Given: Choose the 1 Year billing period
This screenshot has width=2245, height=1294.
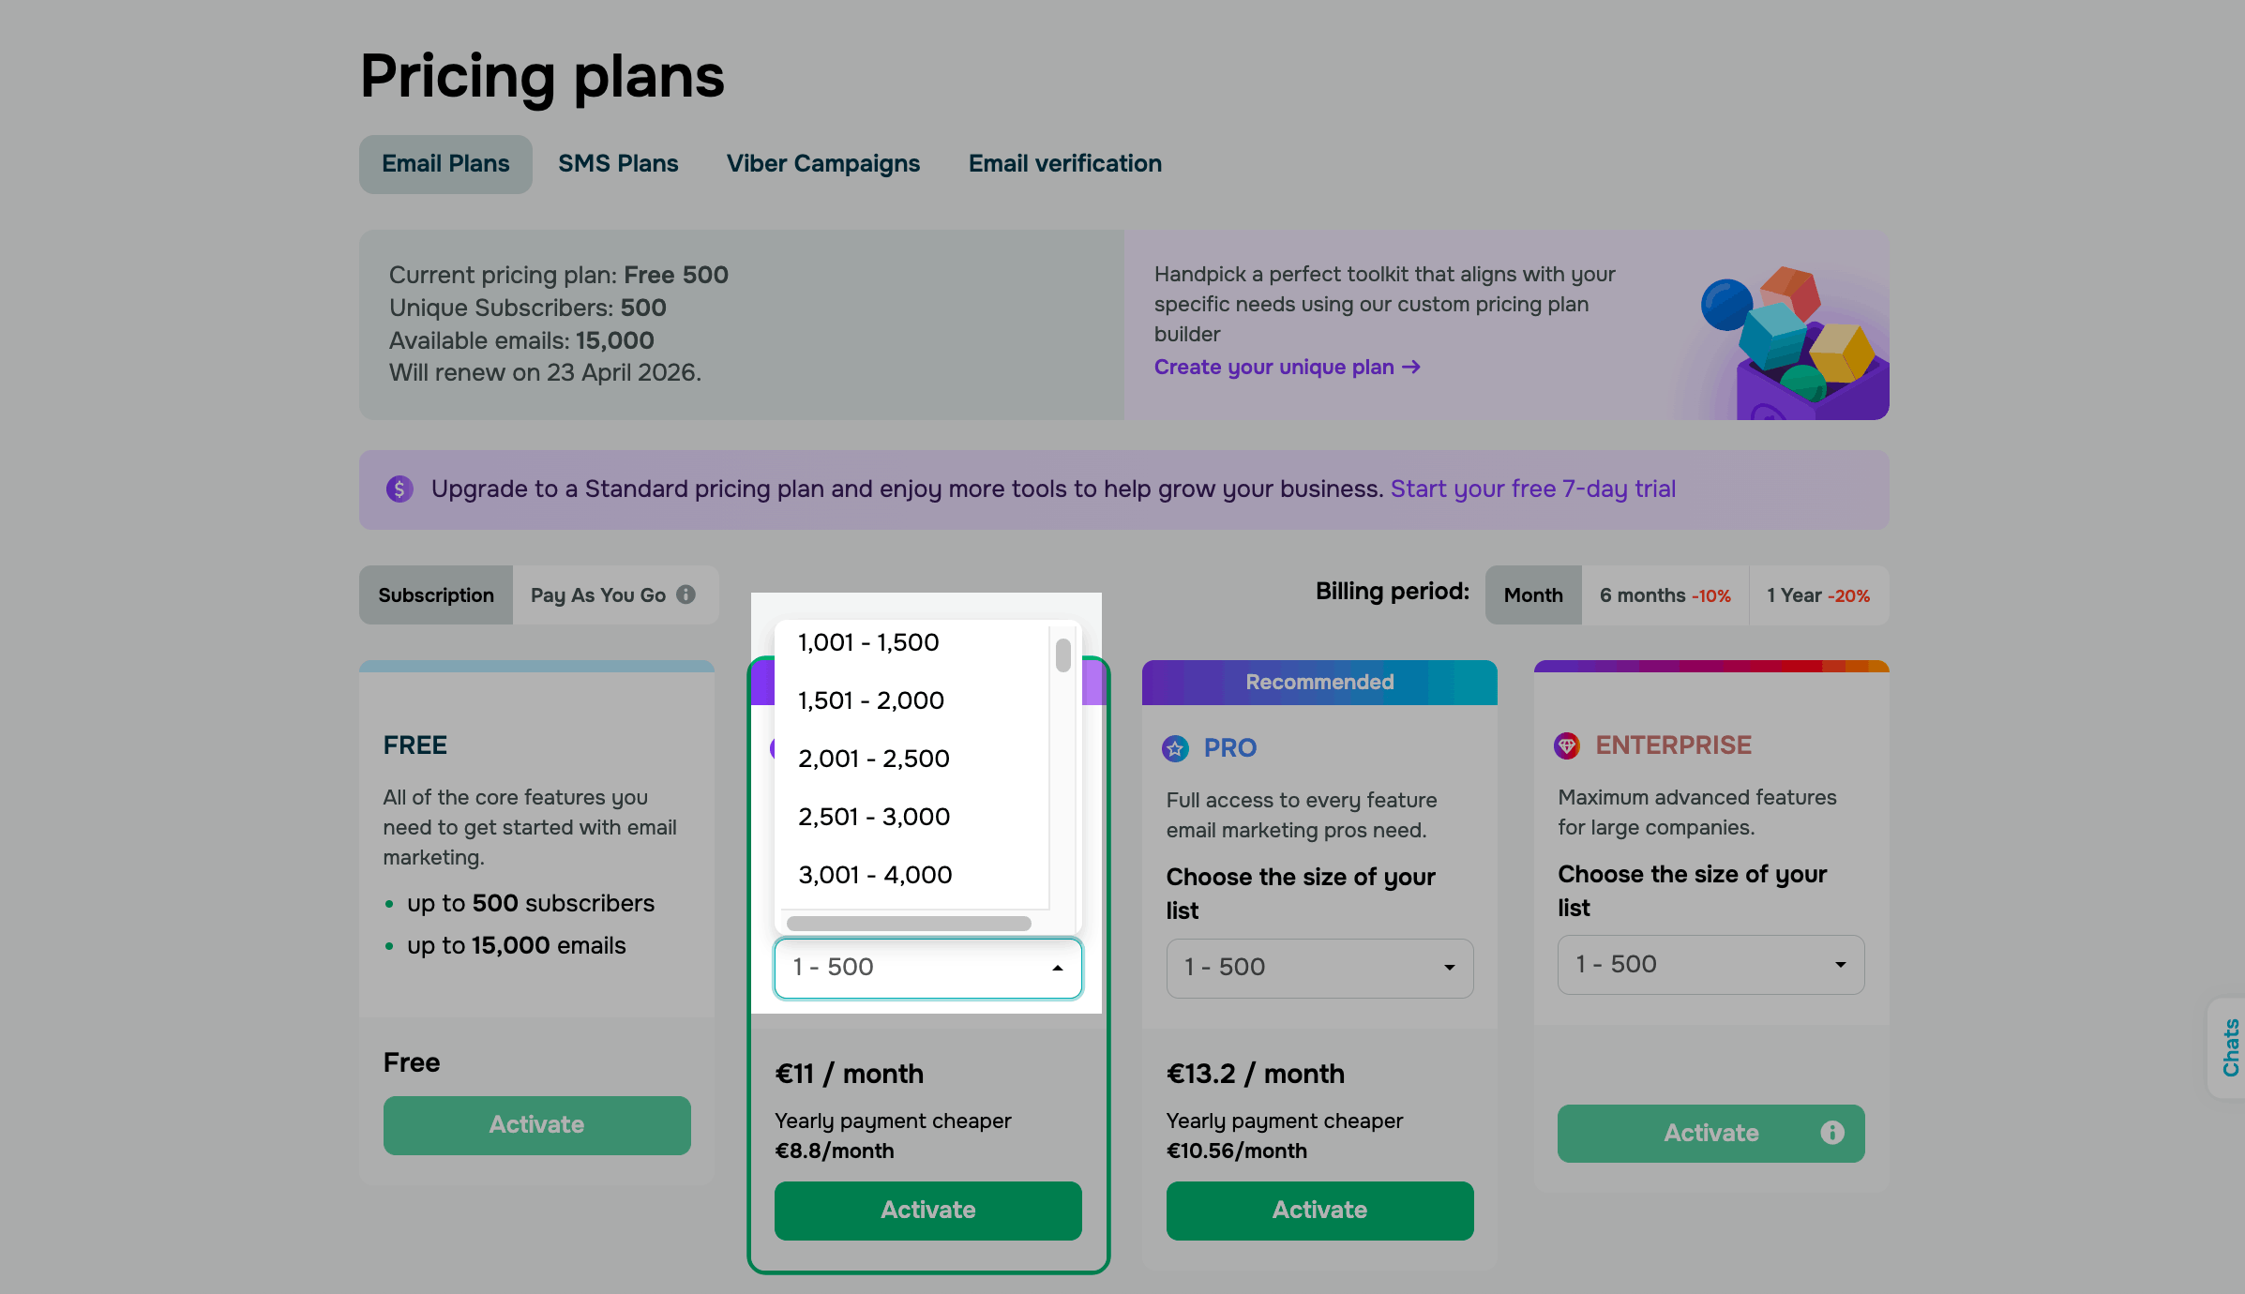Looking at the screenshot, I should (1817, 595).
